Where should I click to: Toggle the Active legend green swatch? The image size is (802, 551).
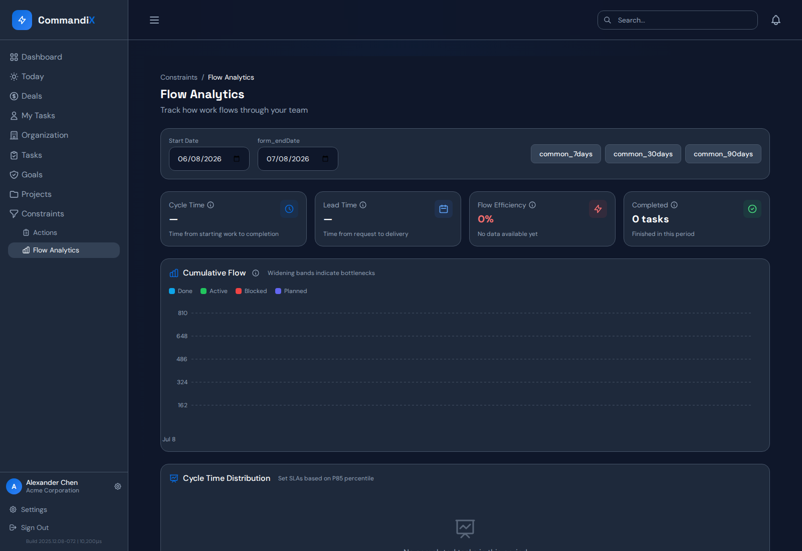click(204, 291)
